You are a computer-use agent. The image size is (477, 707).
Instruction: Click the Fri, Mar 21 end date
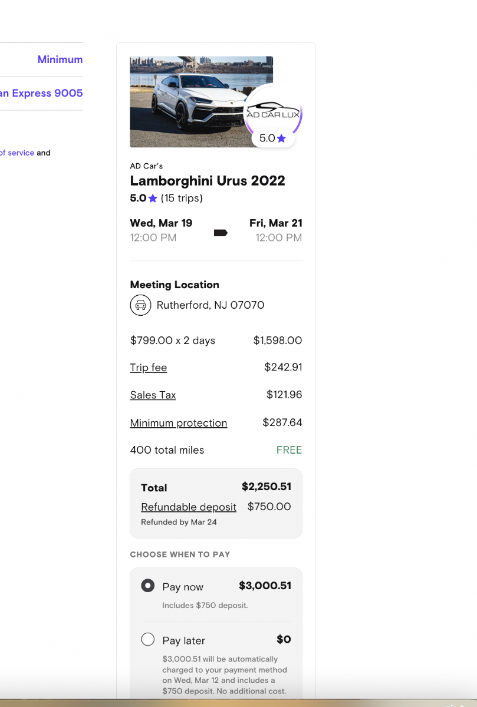[275, 223]
